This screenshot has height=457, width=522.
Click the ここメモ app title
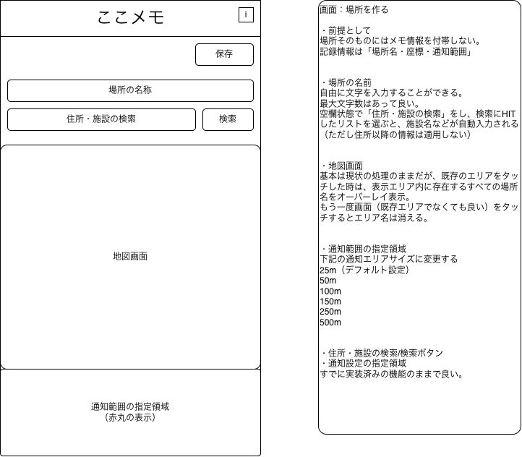[131, 17]
